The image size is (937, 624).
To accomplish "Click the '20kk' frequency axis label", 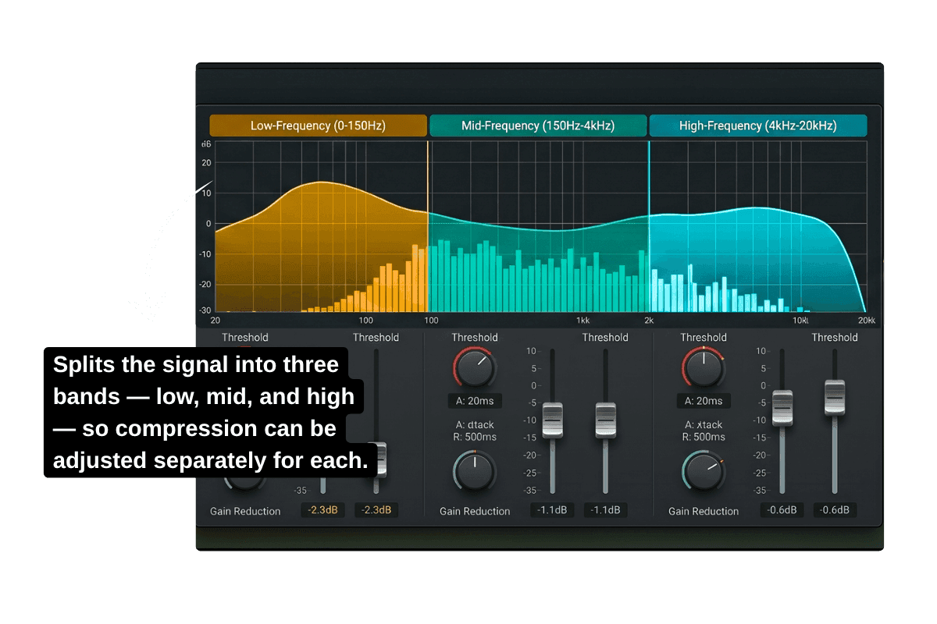I will coord(867,321).
